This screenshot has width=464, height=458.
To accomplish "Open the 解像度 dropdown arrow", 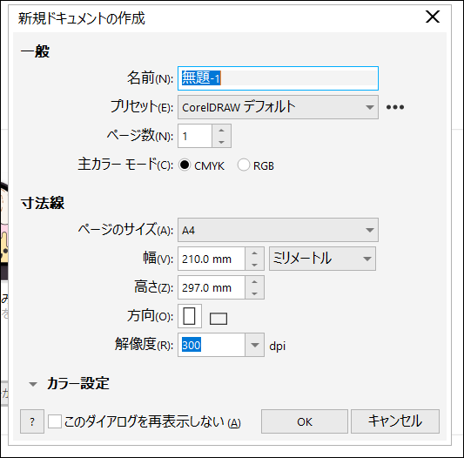I will pos(254,345).
